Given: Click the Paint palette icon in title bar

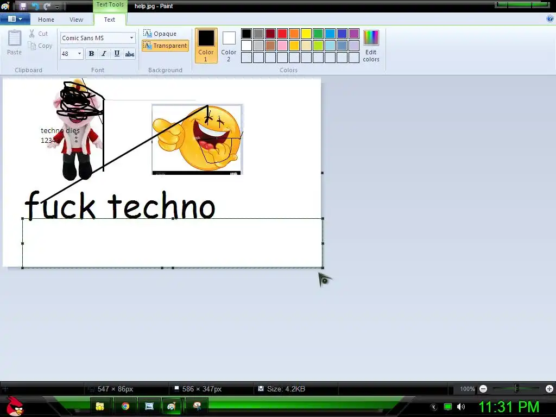Looking at the screenshot, I should pyautogui.click(x=5, y=6).
